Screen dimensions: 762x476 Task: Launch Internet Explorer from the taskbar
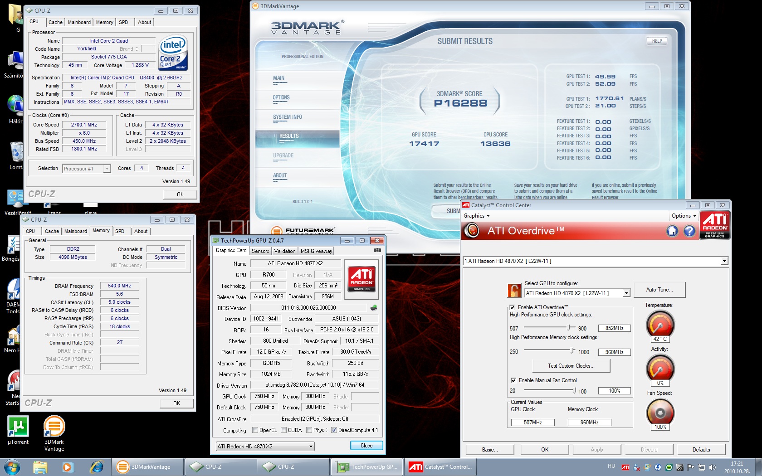point(97,466)
